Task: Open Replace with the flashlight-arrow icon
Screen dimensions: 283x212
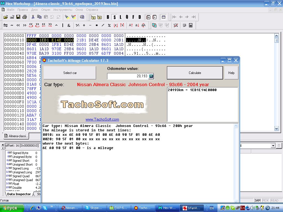Action: (x=74, y=17)
